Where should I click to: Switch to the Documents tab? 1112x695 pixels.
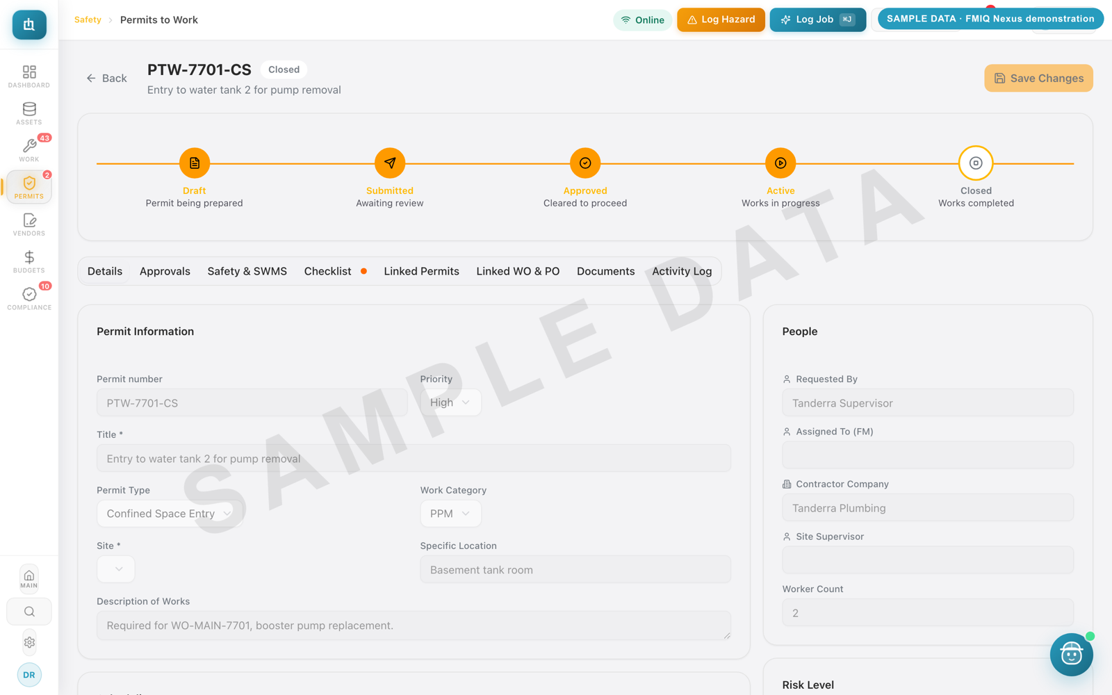(x=605, y=271)
